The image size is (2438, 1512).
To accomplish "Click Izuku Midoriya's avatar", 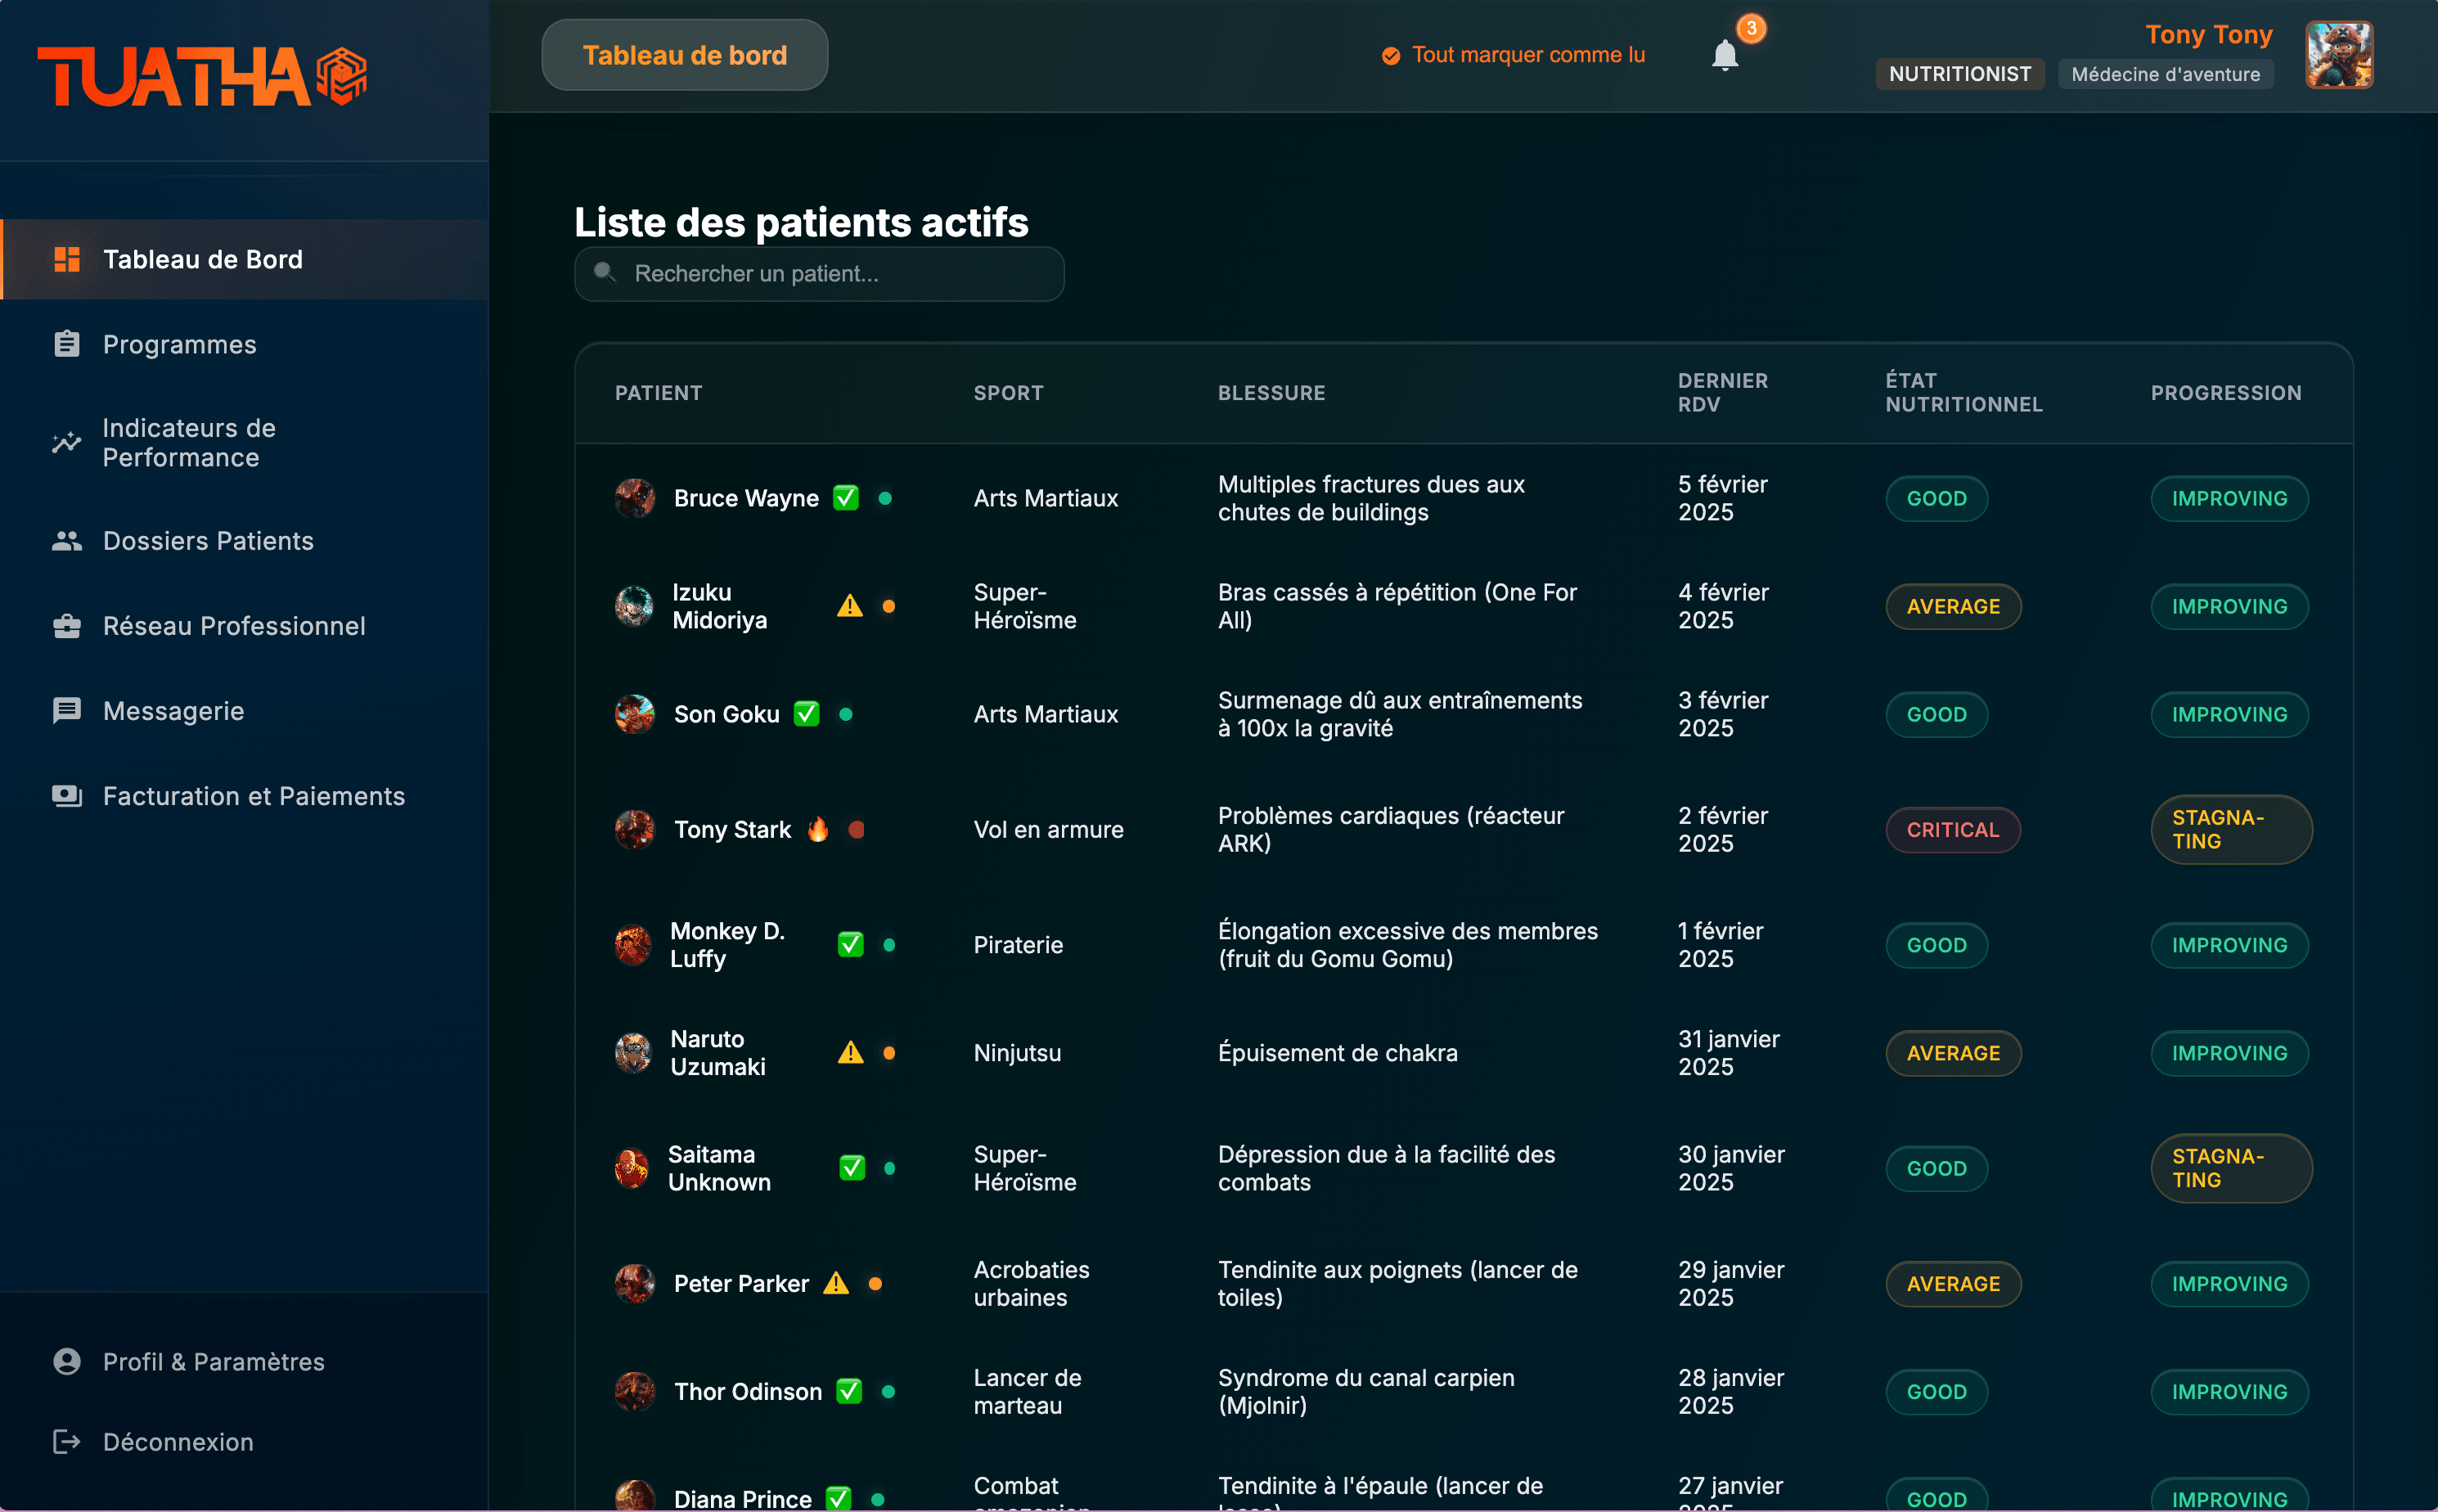I will pos(635,606).
